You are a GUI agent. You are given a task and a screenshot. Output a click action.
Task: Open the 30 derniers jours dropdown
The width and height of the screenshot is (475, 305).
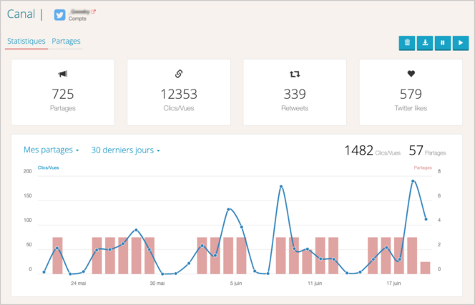[125, 150]
